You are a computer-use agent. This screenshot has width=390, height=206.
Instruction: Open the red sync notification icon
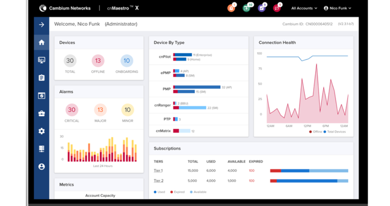click(277, 8)
